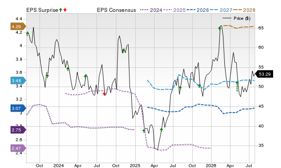This screenshot has width=281, height=168.
Task: Toggle the Price ($) line legend entry
Action: [237, 18]
